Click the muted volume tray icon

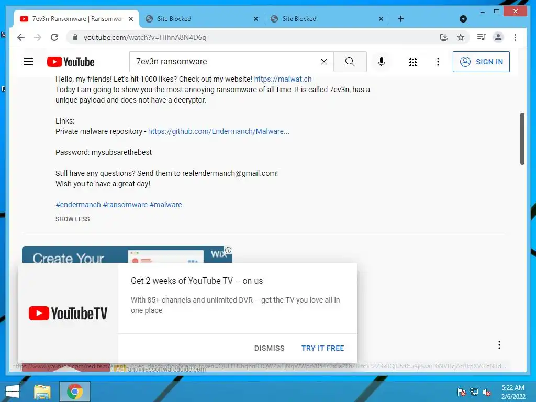pyautogui.click(x=487, y=392)
